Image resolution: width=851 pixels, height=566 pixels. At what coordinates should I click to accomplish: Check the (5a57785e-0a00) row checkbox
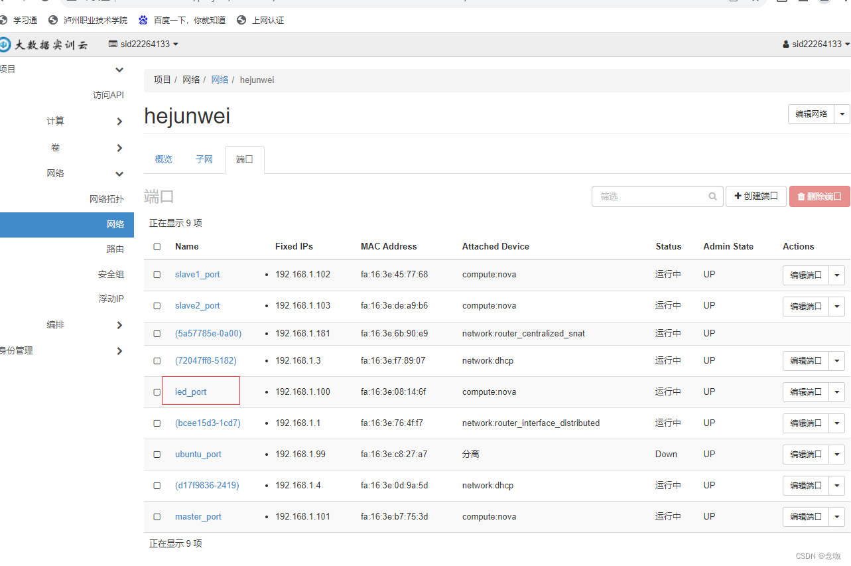tap(157, 334)
